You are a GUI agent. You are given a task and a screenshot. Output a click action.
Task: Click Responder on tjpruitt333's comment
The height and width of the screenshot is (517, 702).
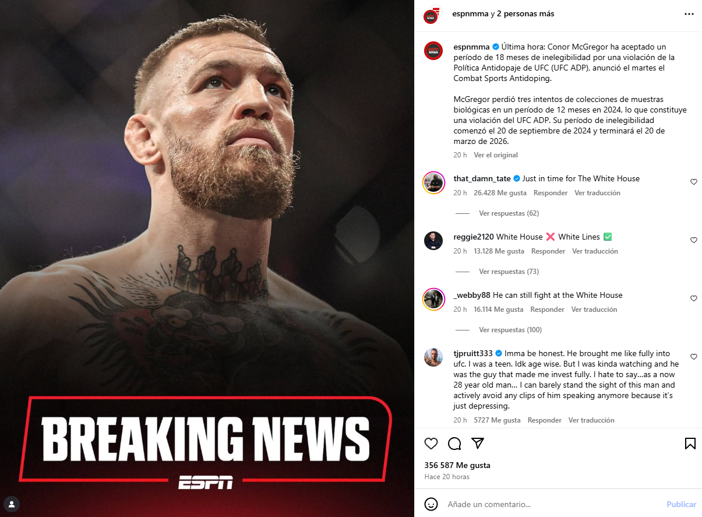[x=545, y=420]
